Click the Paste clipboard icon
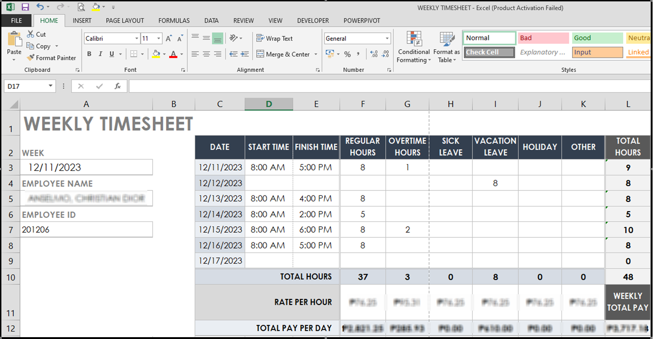653x339 pixels. point(14,39)
